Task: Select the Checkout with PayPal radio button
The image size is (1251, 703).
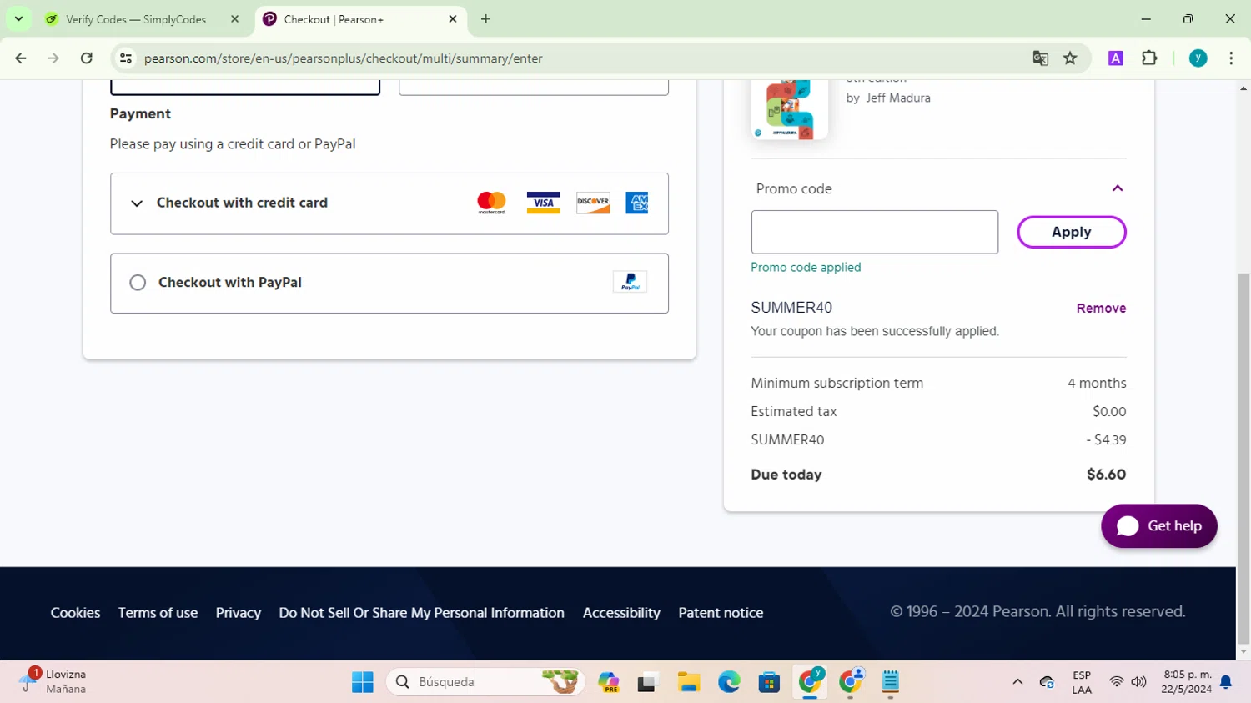Action: [138, 283]
